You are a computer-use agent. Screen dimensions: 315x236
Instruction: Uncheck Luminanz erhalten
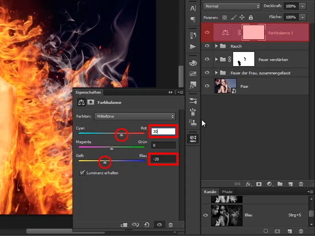tap(82, 173)
